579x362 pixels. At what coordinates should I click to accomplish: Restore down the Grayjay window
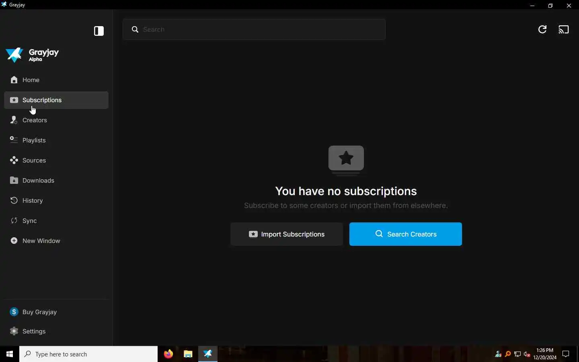click(x=551, y=6)
